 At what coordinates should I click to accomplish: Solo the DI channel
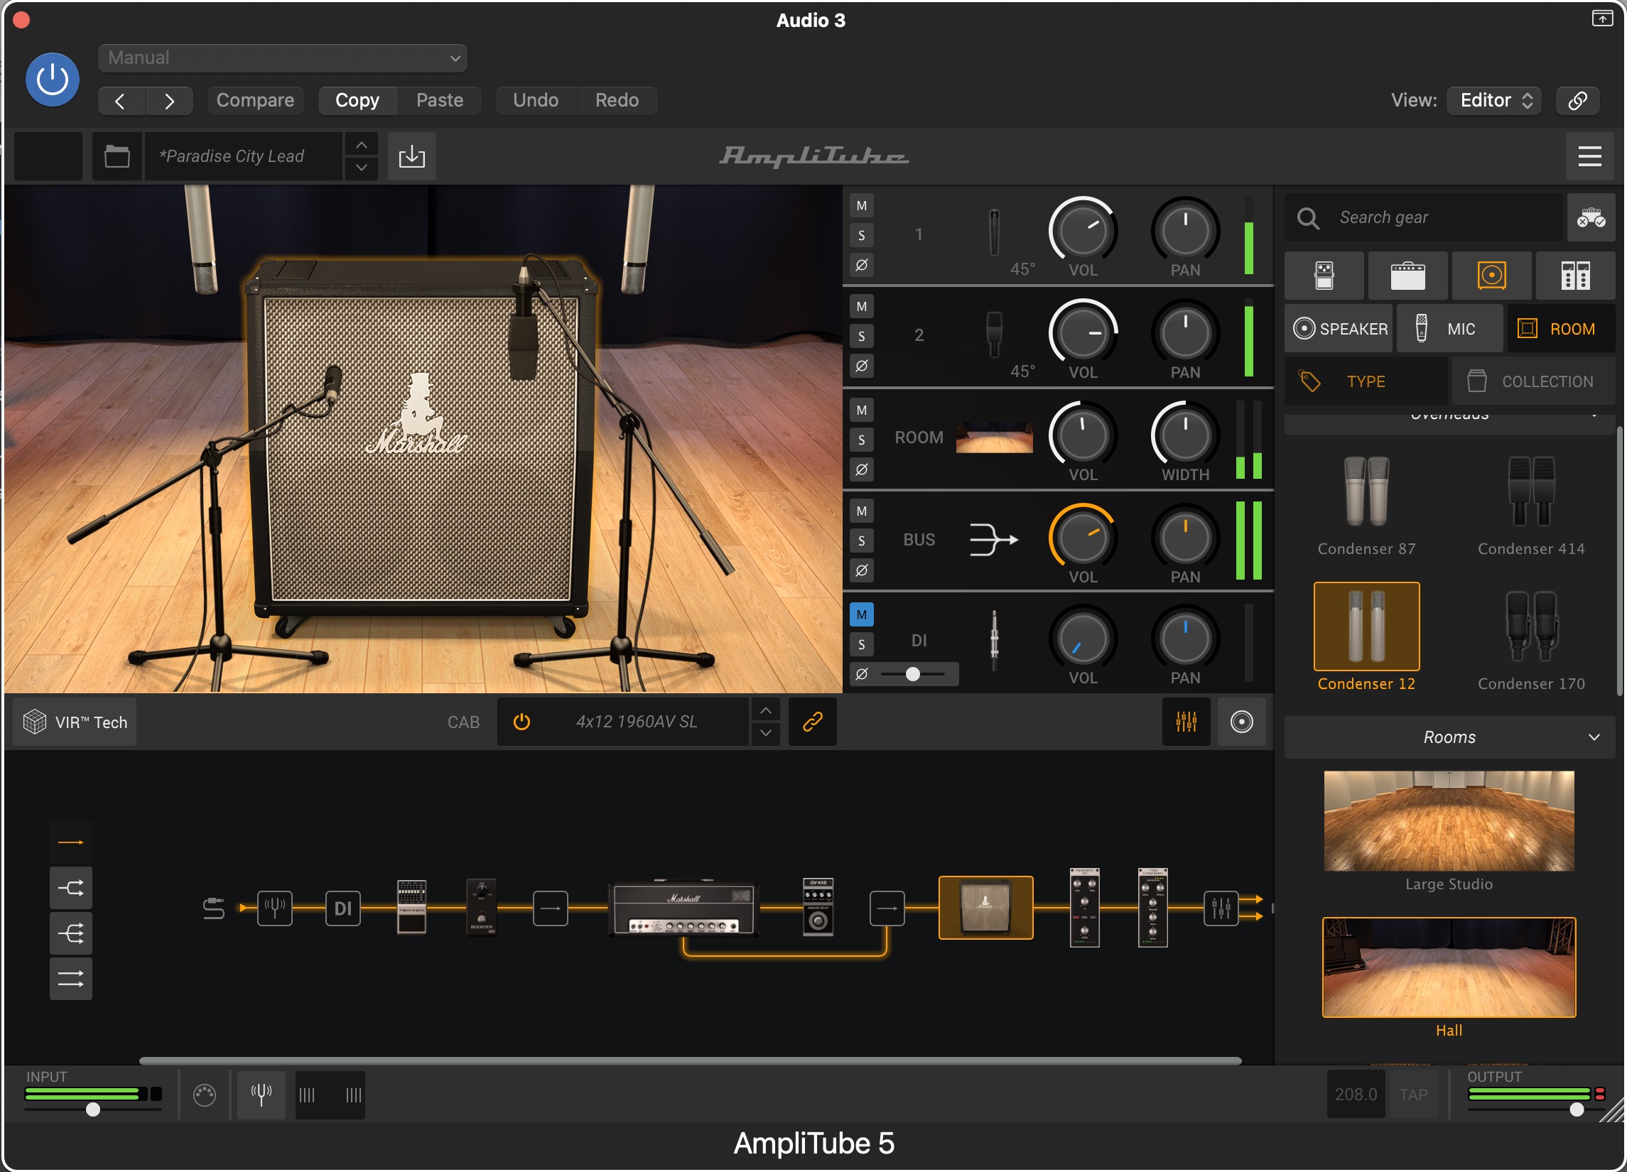pos(862,644)
